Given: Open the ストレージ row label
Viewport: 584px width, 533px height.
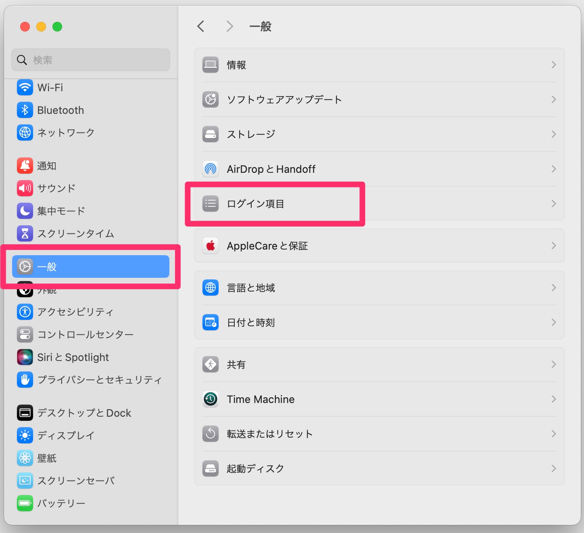Looking at the screenshot, I should (x=251, y=134).
